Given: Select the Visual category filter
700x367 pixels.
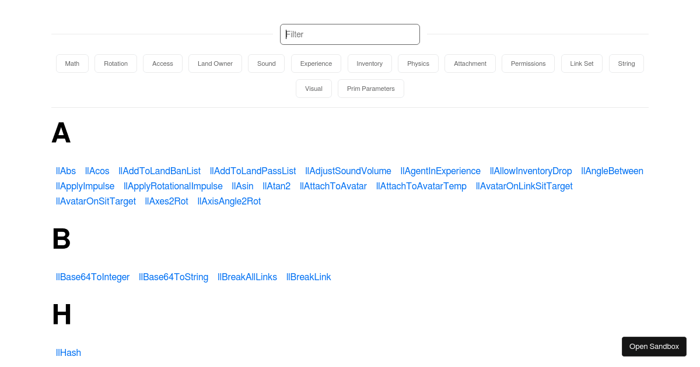Looking at the screenshot, I should (313, 89).
